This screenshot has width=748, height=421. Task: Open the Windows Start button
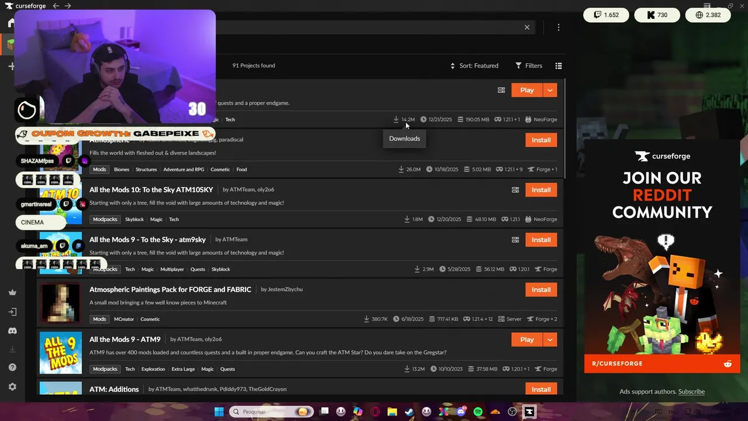pyautogui.click(x=219, y=412)
